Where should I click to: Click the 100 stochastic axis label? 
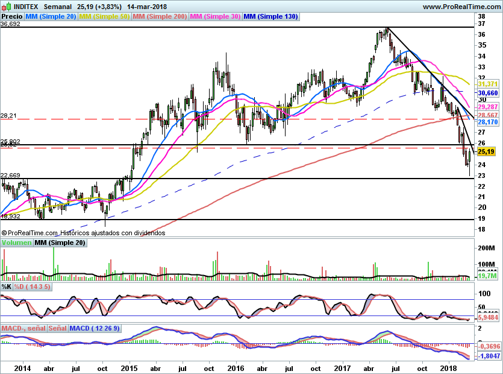484,293
